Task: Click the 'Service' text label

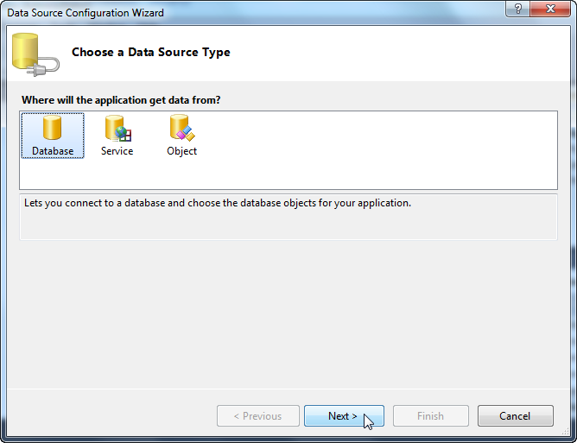Action: tap(117, 151)
